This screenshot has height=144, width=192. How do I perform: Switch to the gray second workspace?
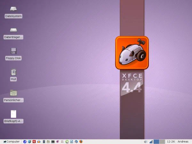pyautogui.click(x=162, y=141)
